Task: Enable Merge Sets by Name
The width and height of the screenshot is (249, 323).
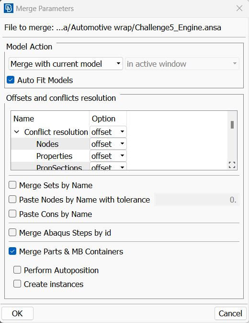Action: 12,185
